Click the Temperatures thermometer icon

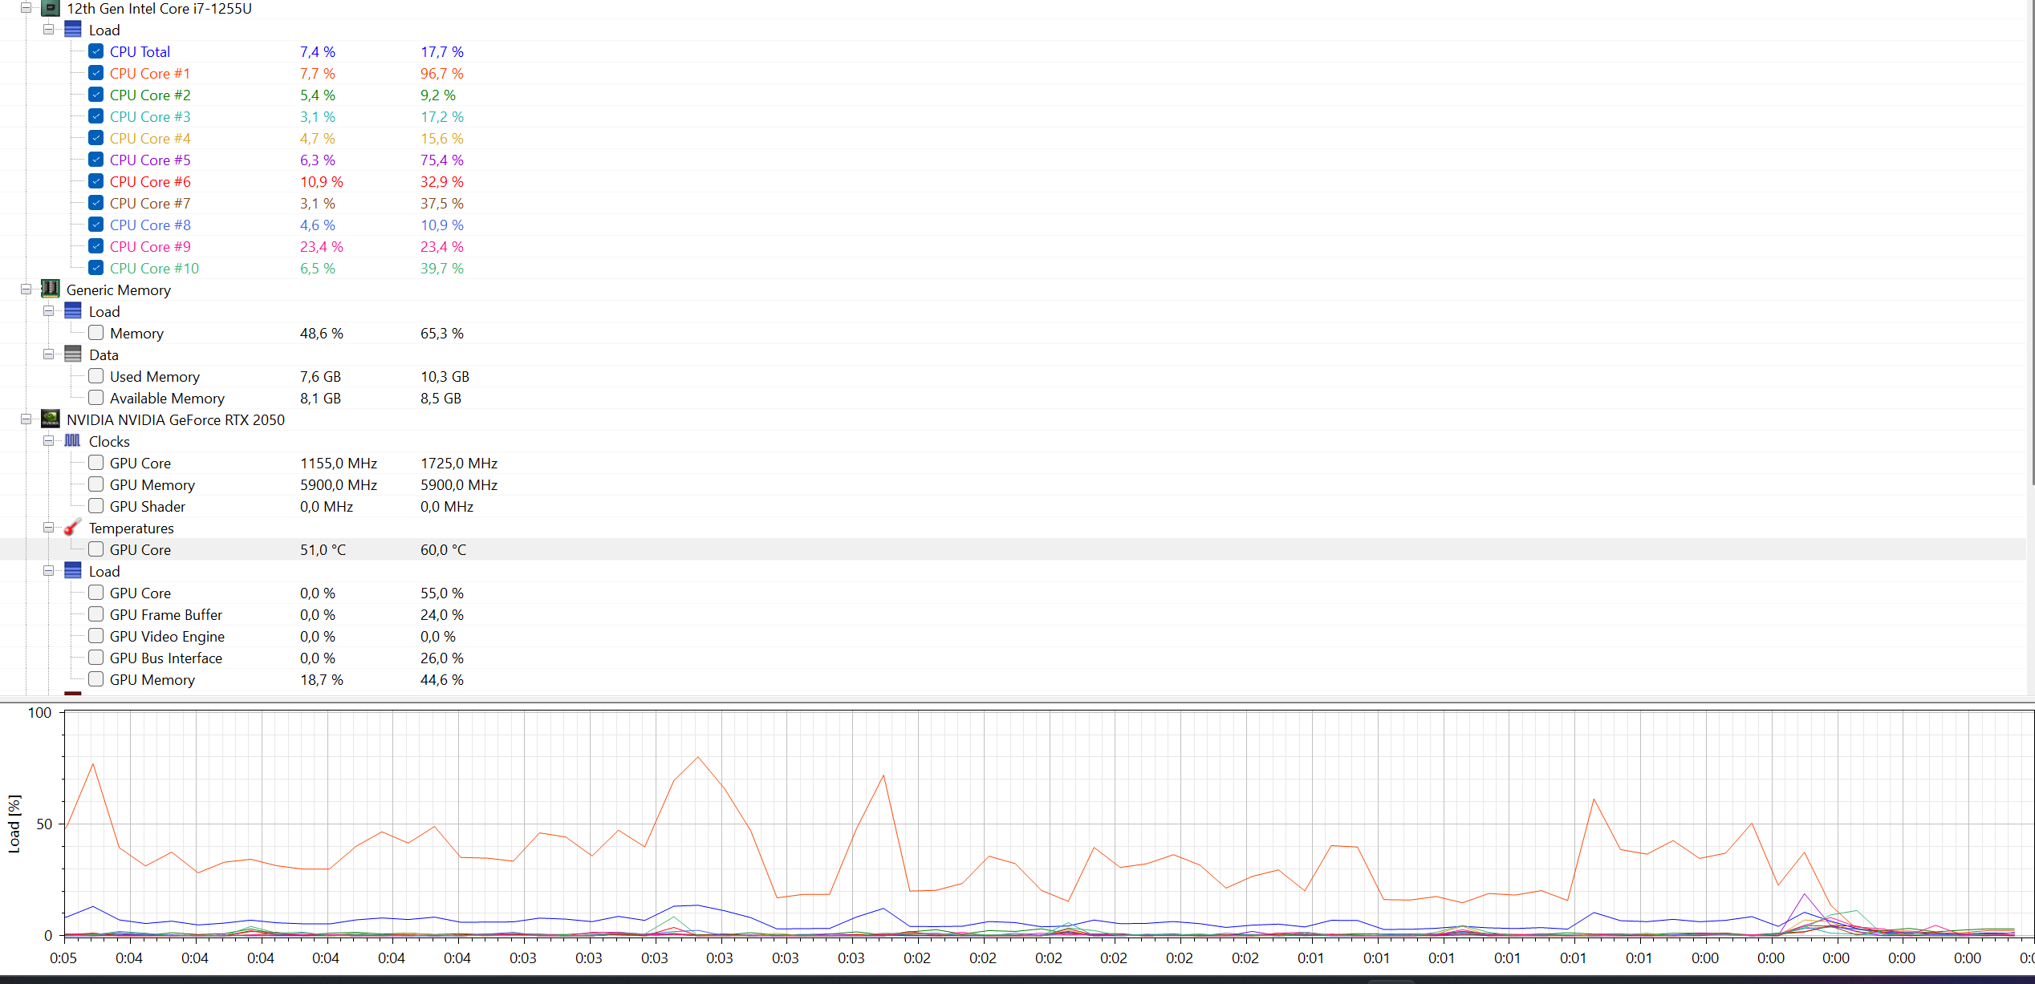tap(73, 528)
